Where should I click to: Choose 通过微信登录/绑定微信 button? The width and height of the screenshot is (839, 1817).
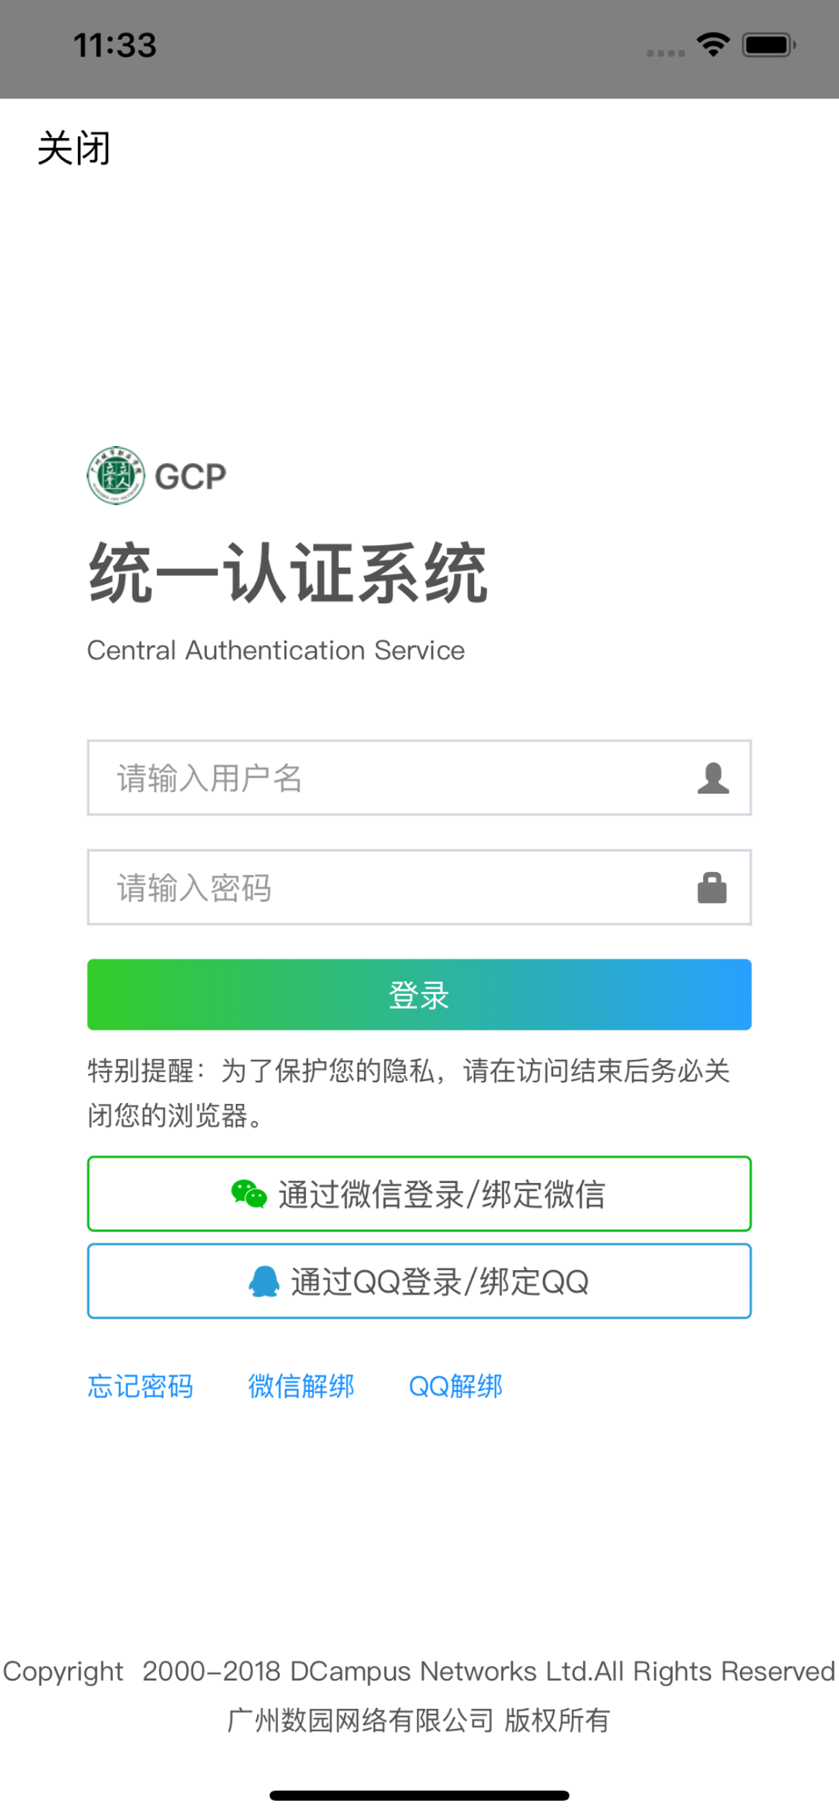pos(419,1194)
